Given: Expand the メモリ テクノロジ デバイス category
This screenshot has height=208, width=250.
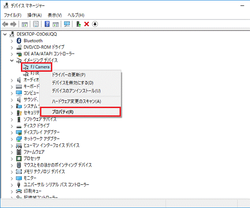Looking at the screenshot, I should pos(12,172).
